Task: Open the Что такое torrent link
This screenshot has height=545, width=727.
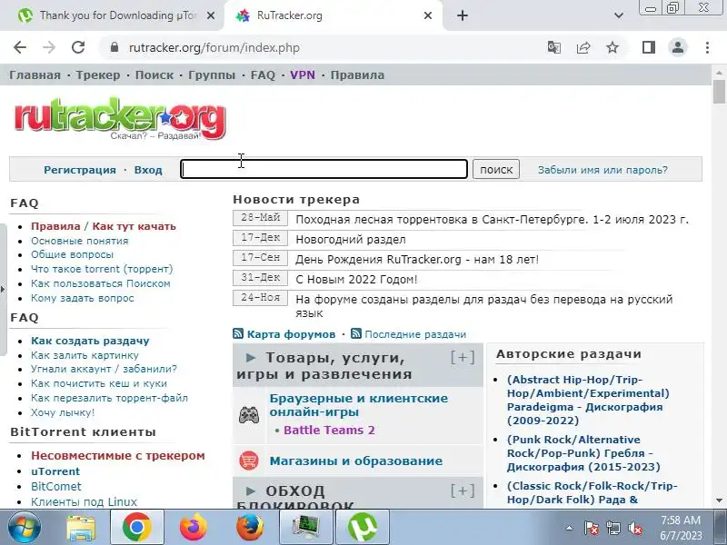Action: pyautogui.click(x=102, y=269)
